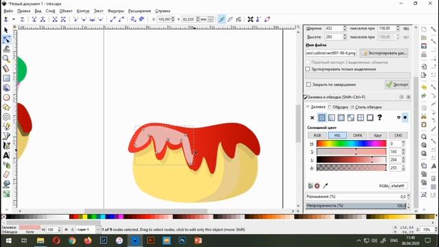Open Photoshop from the taskbar

(x=182, y=240)
